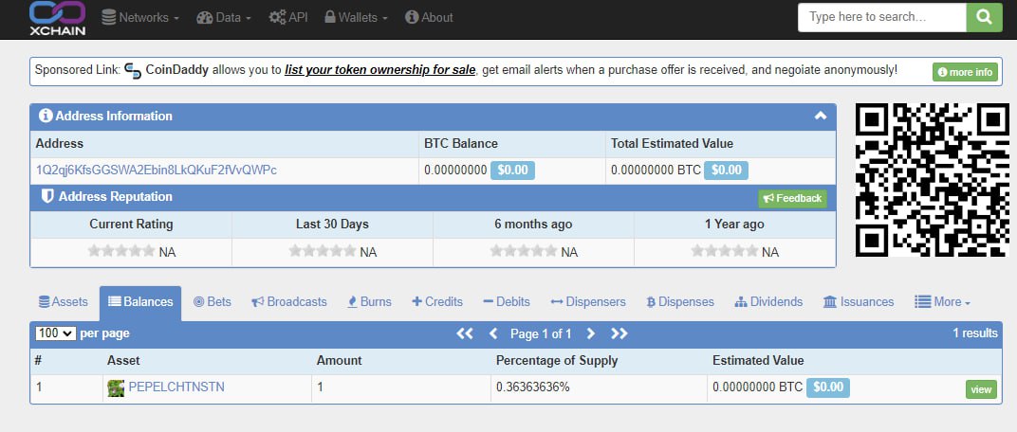The height and width of the screenshot is (432, 1017).
Task: Open the PEPELCHTNSTN asset link
Action: coord(176,387)
